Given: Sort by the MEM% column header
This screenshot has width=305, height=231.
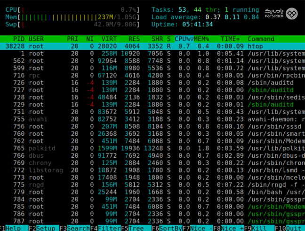Looking at the screenshot, I should pyautogui.click(x=201, y=39).
